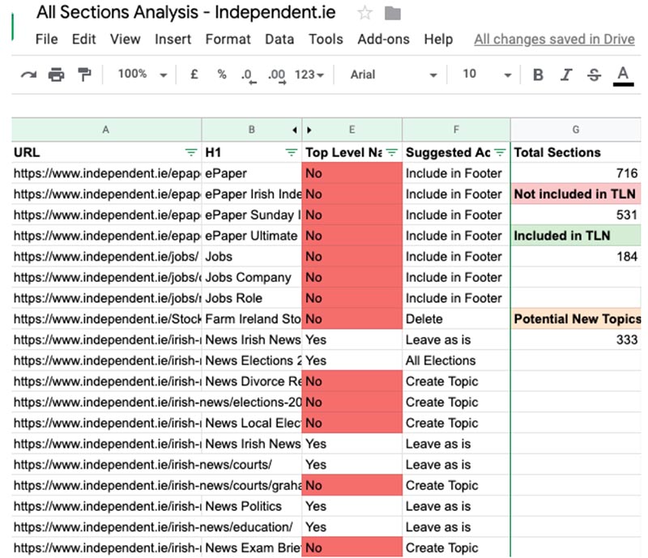Format as percent
Screen dimensions: 648x558
click(222, 75)
